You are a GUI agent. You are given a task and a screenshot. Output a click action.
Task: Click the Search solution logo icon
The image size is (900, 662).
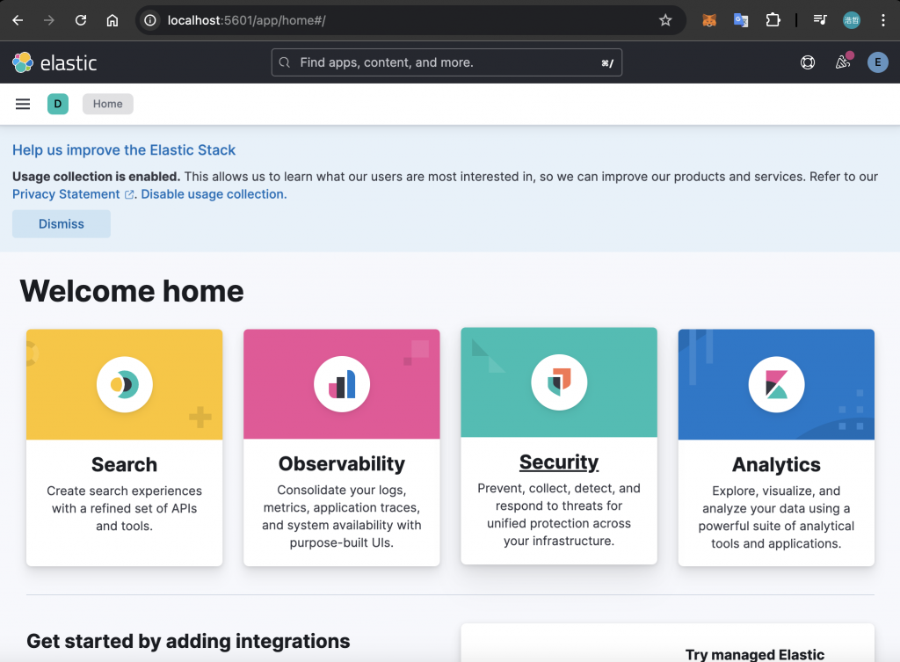coord(125,384)
